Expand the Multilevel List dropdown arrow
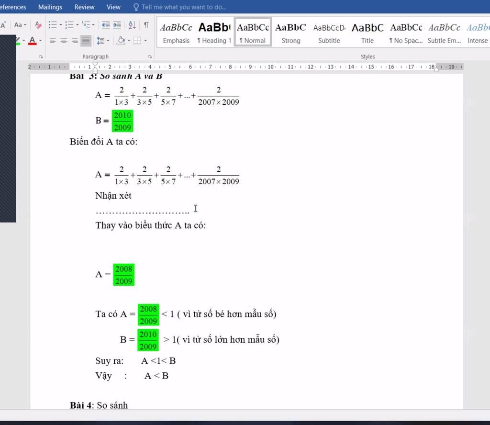Screen dimensions: 490x425 [93, 25]
